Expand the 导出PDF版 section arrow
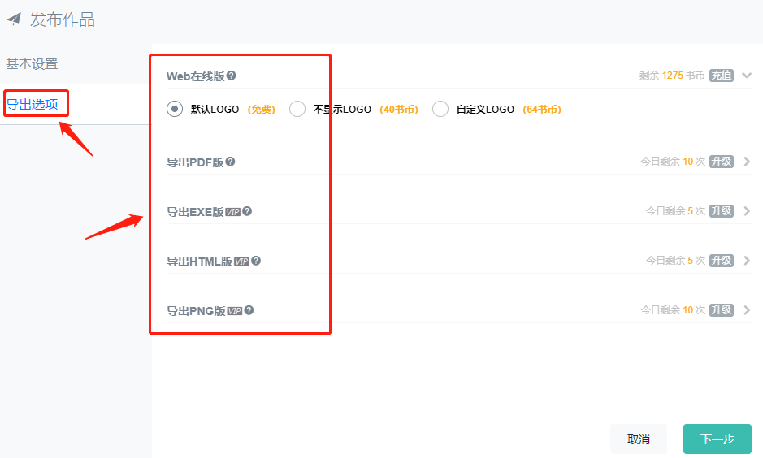763x458 pixels. pyautogui.click(x=747, y=162)
